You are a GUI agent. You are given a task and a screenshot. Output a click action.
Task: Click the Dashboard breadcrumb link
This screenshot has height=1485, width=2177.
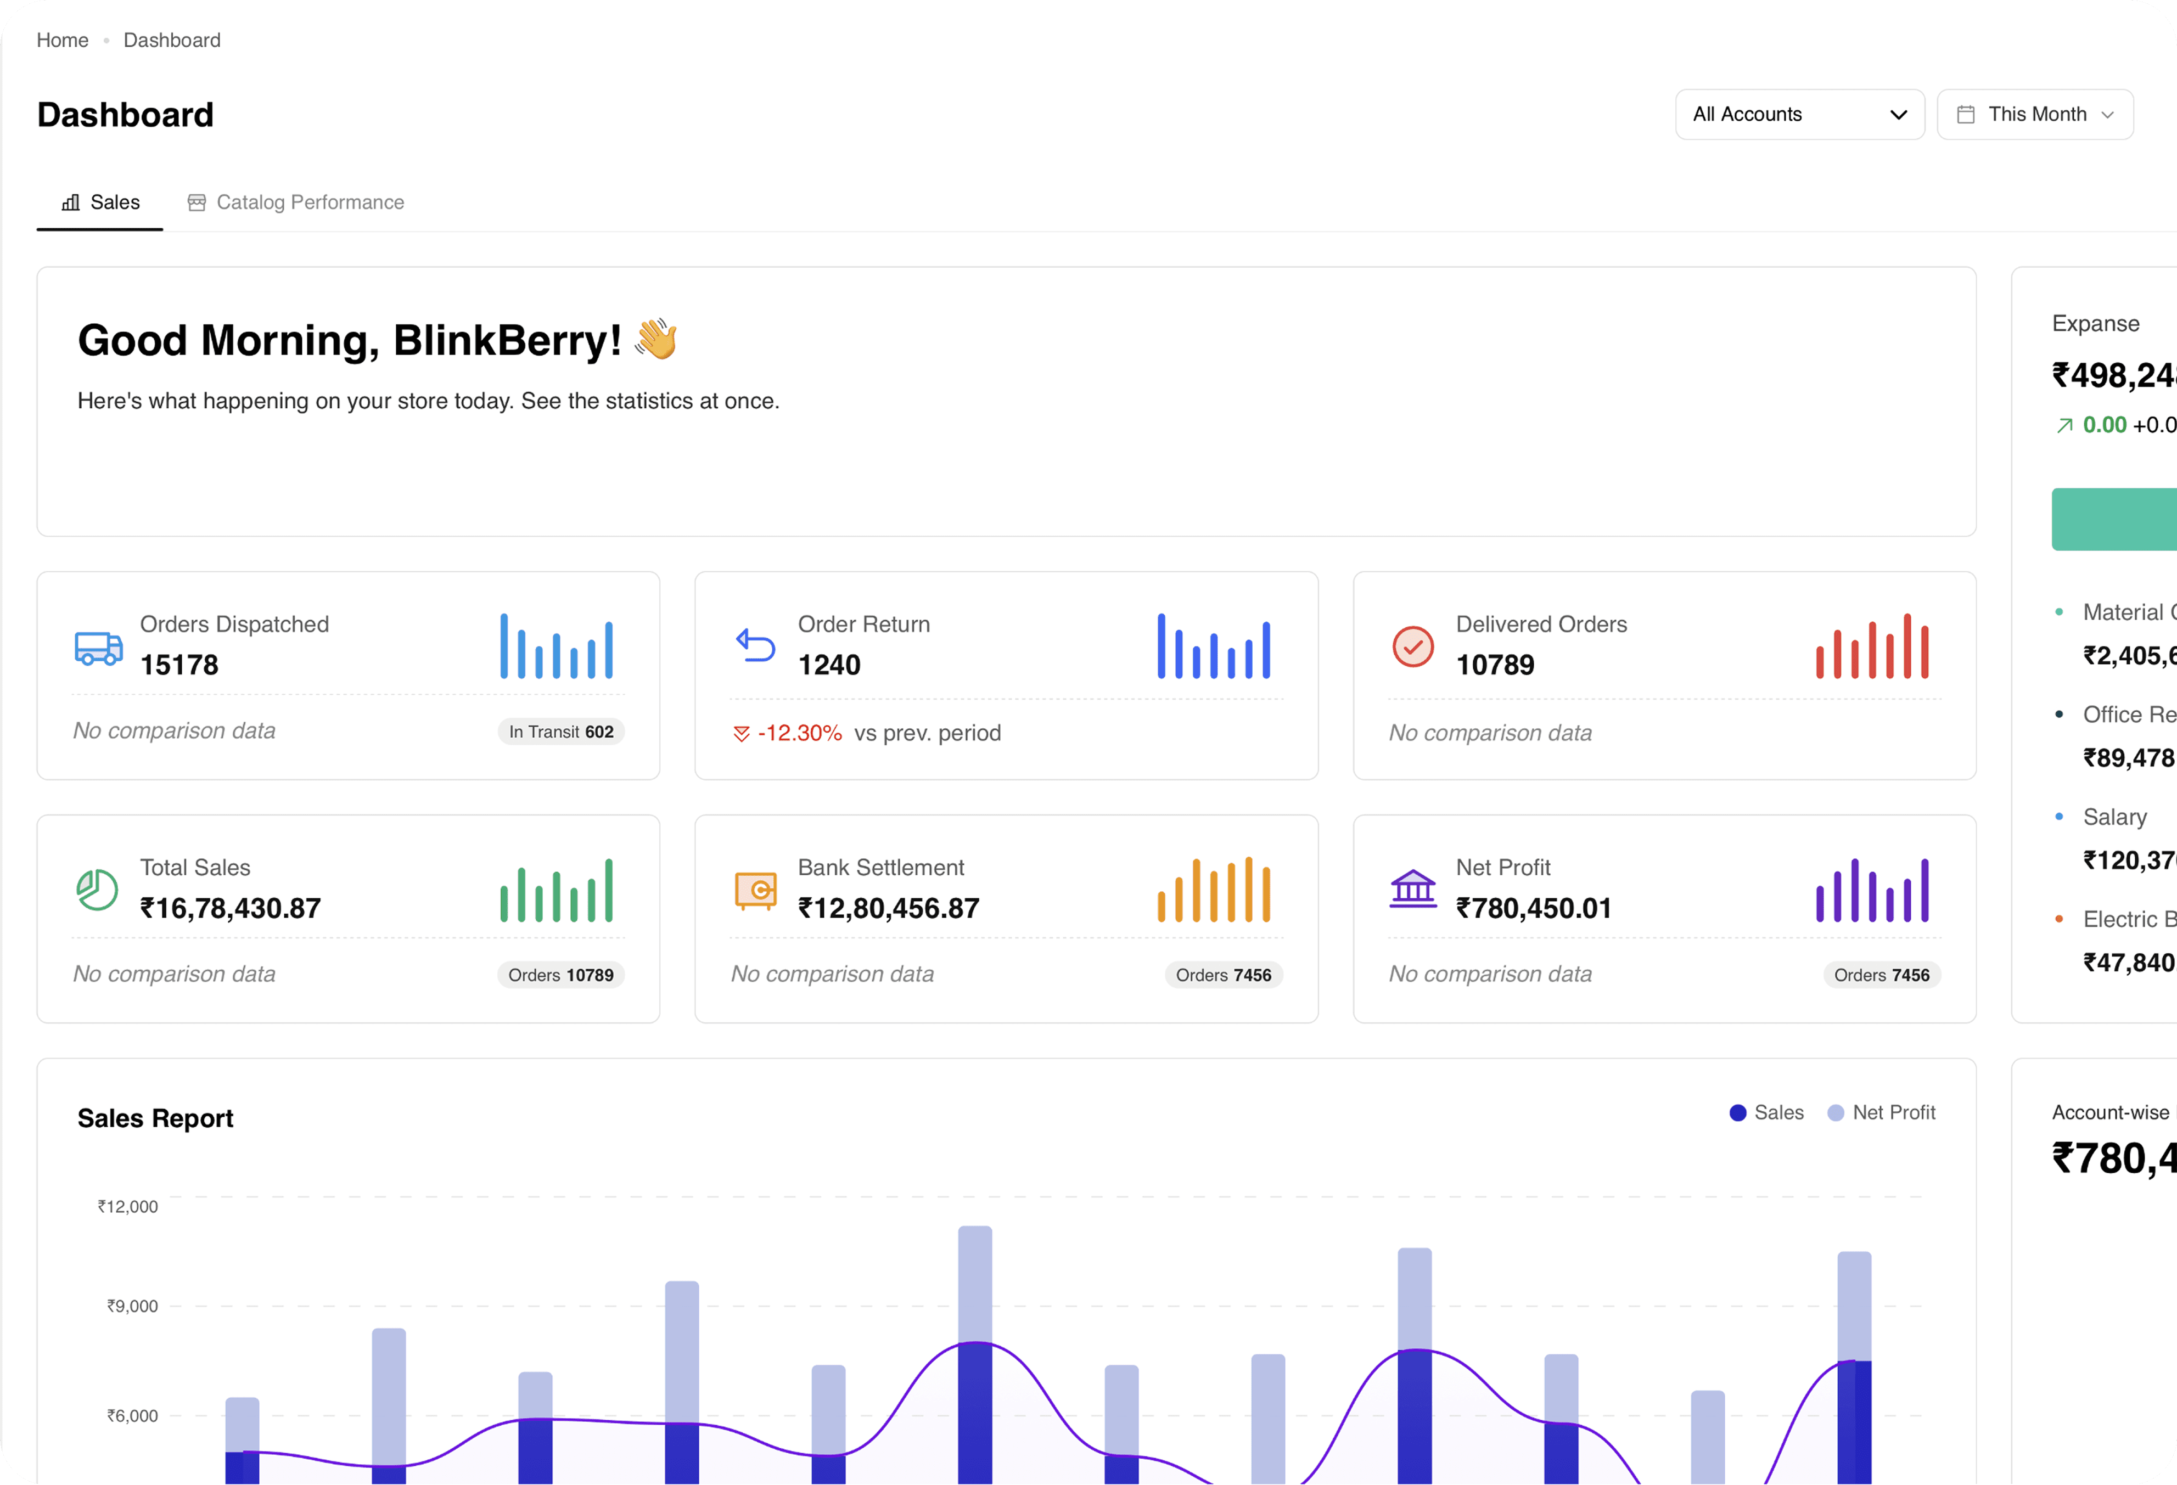click(172, 40)
